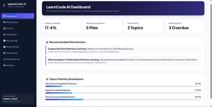Open the Dashboard menu item

(18, 16)
